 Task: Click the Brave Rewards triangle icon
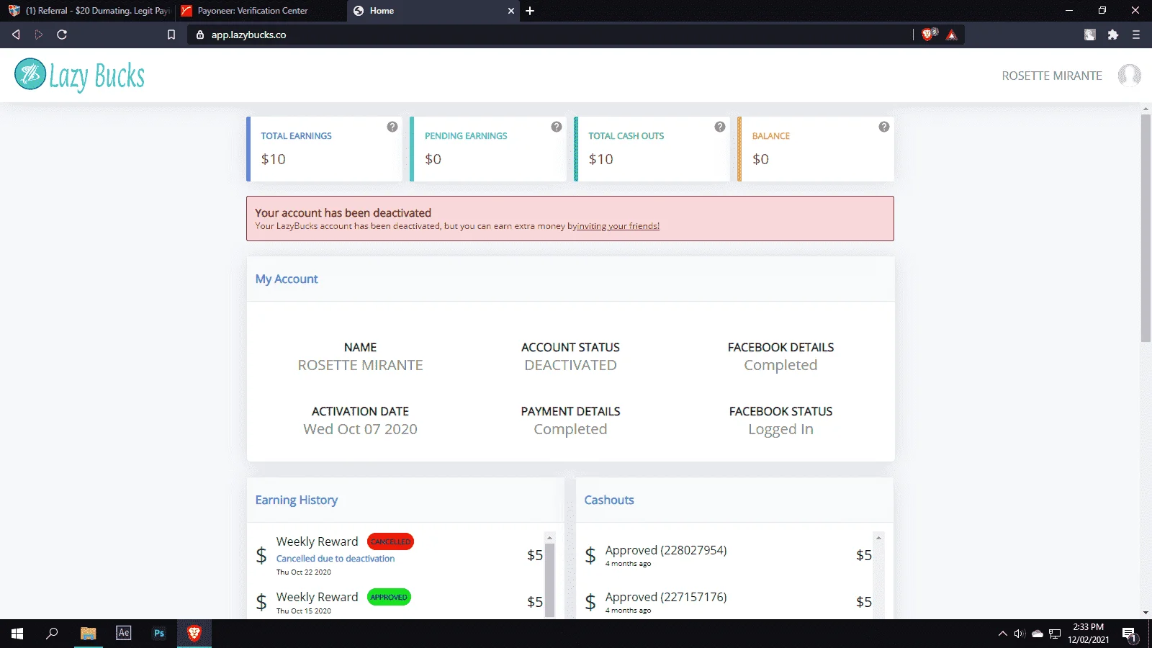point(952,35)
